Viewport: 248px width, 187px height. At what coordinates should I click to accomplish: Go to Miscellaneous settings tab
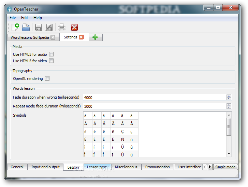(x=126, y=167)
